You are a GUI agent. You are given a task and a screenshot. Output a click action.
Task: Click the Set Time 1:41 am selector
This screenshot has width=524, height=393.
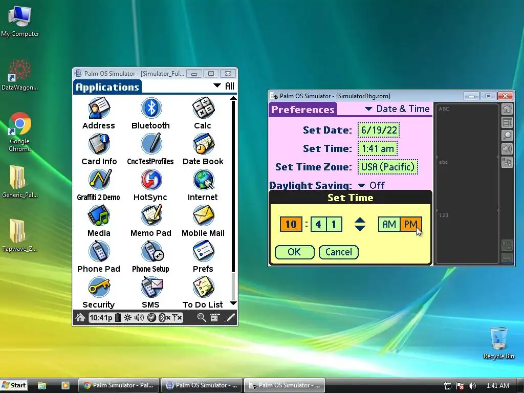point(378,148)
